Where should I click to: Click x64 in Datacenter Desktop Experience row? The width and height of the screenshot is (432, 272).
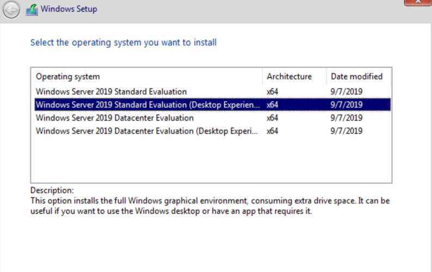point(272,131)
